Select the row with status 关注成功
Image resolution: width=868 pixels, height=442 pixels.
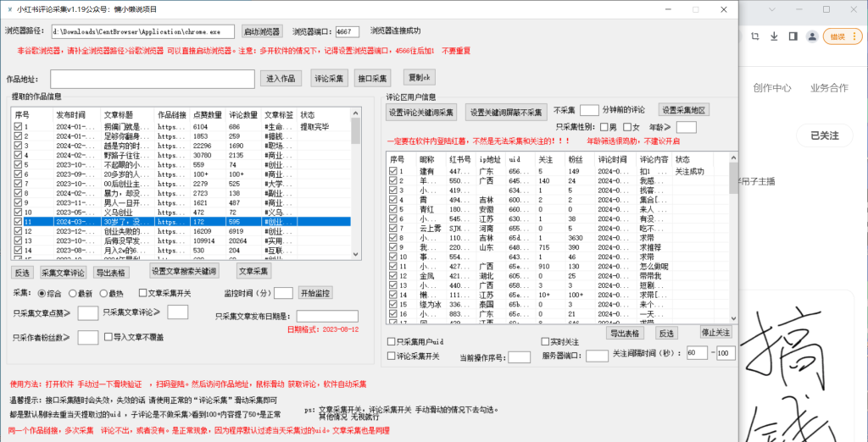558,172
